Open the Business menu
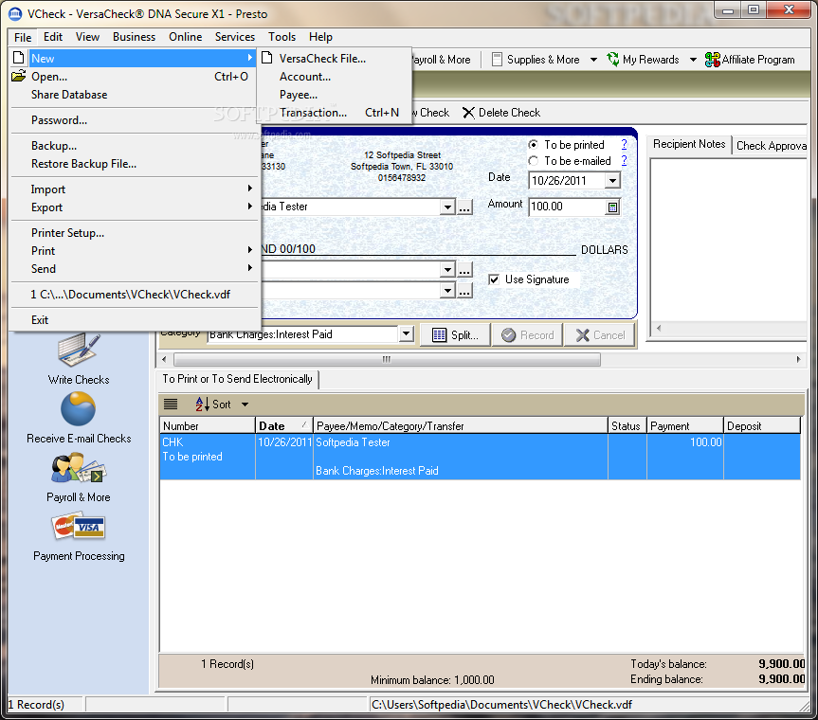 coord(134,37)
